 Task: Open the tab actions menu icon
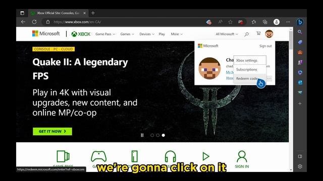pos(22,13)
